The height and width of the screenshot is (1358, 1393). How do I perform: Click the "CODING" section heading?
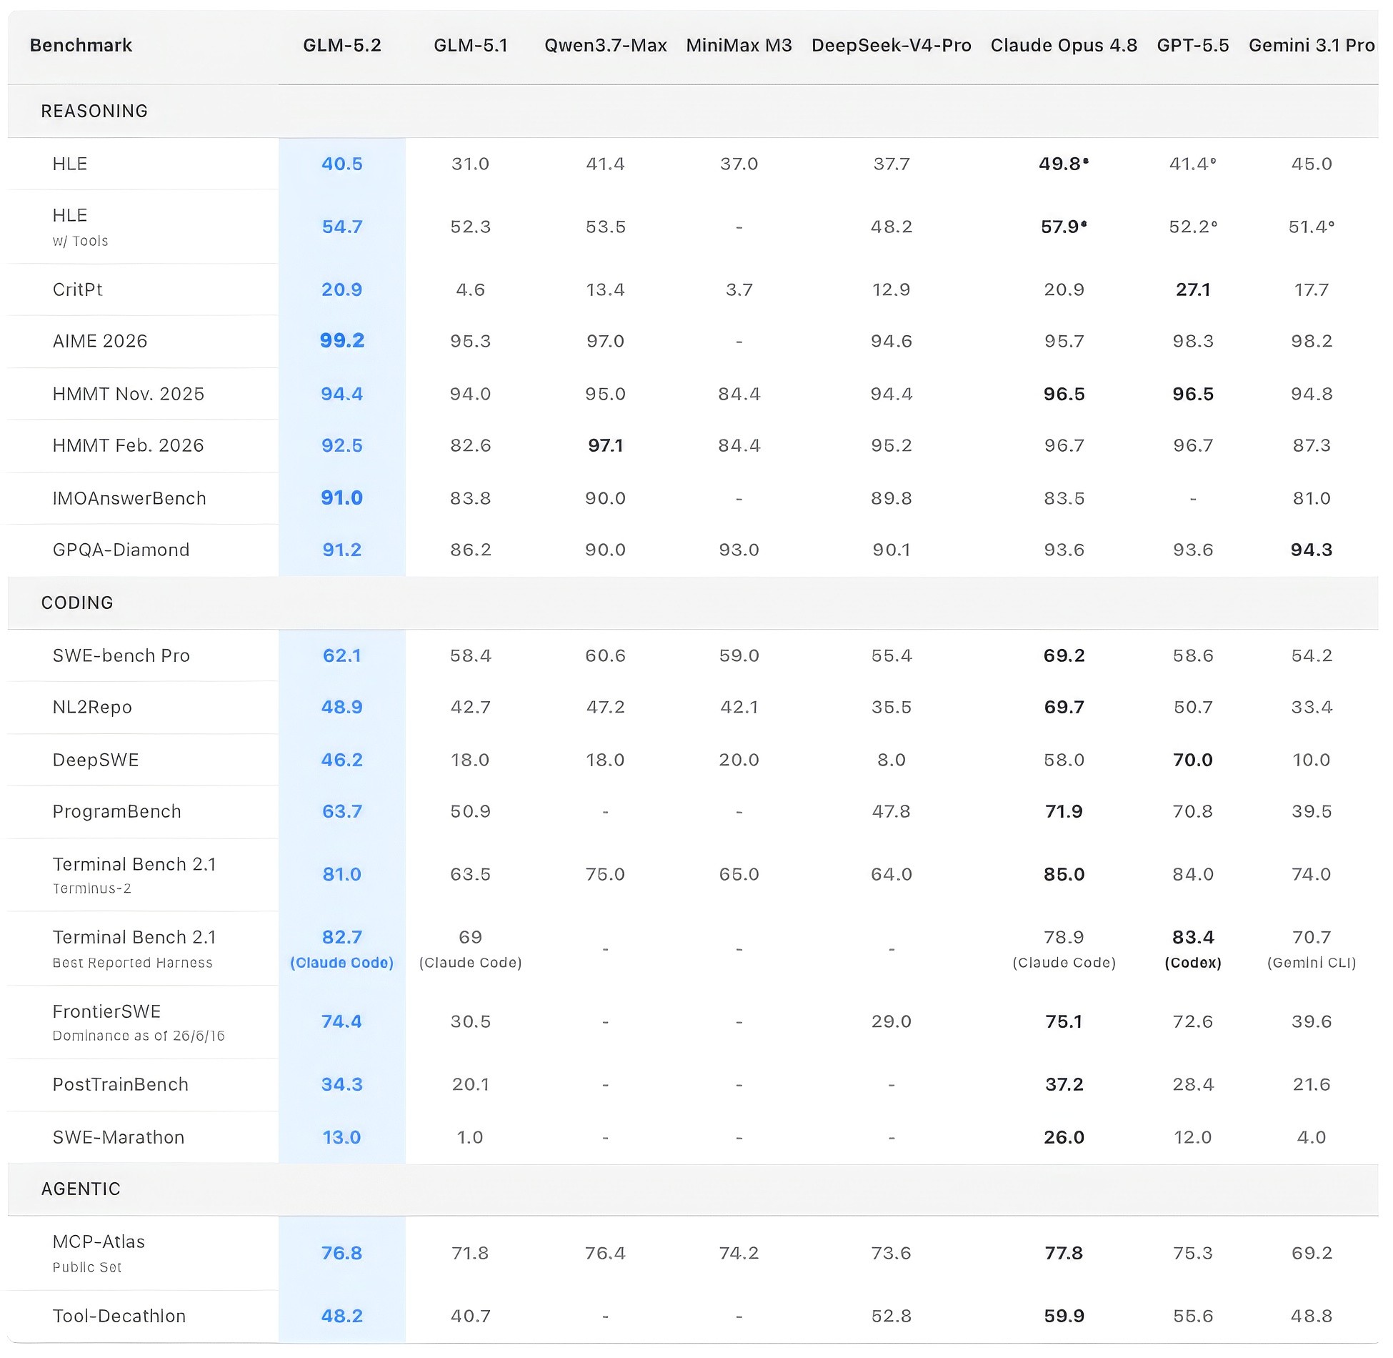[x=77, y=603]
